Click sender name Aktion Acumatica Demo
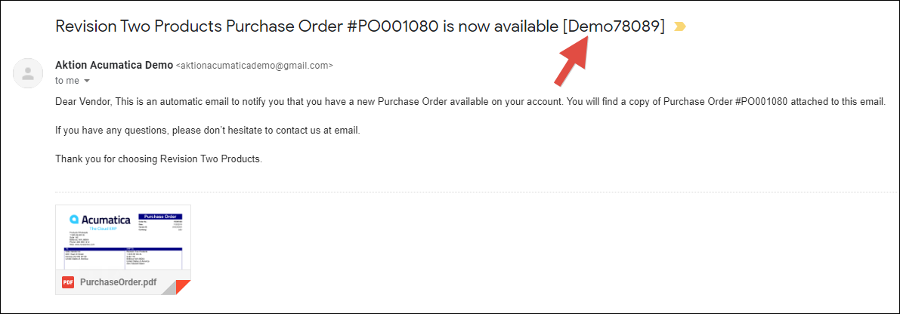The width and height of the screenshot is (900, 314). pos(114,64)
